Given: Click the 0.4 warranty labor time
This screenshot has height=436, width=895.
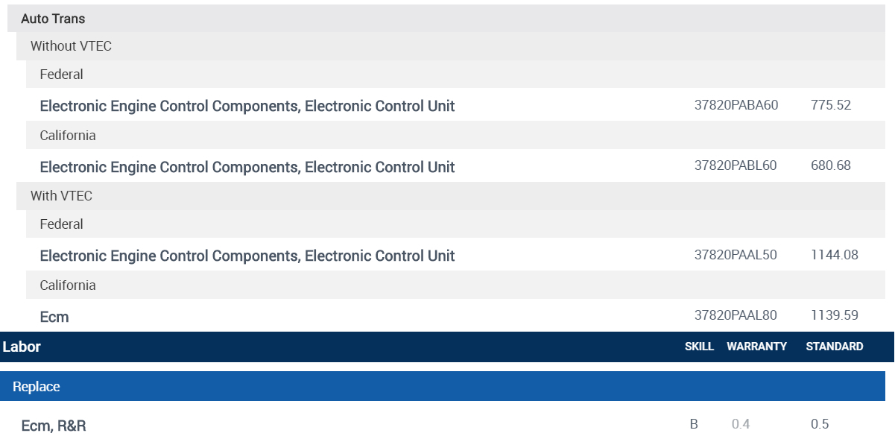Looking at the screenshot, I should [x=740, y=424].
